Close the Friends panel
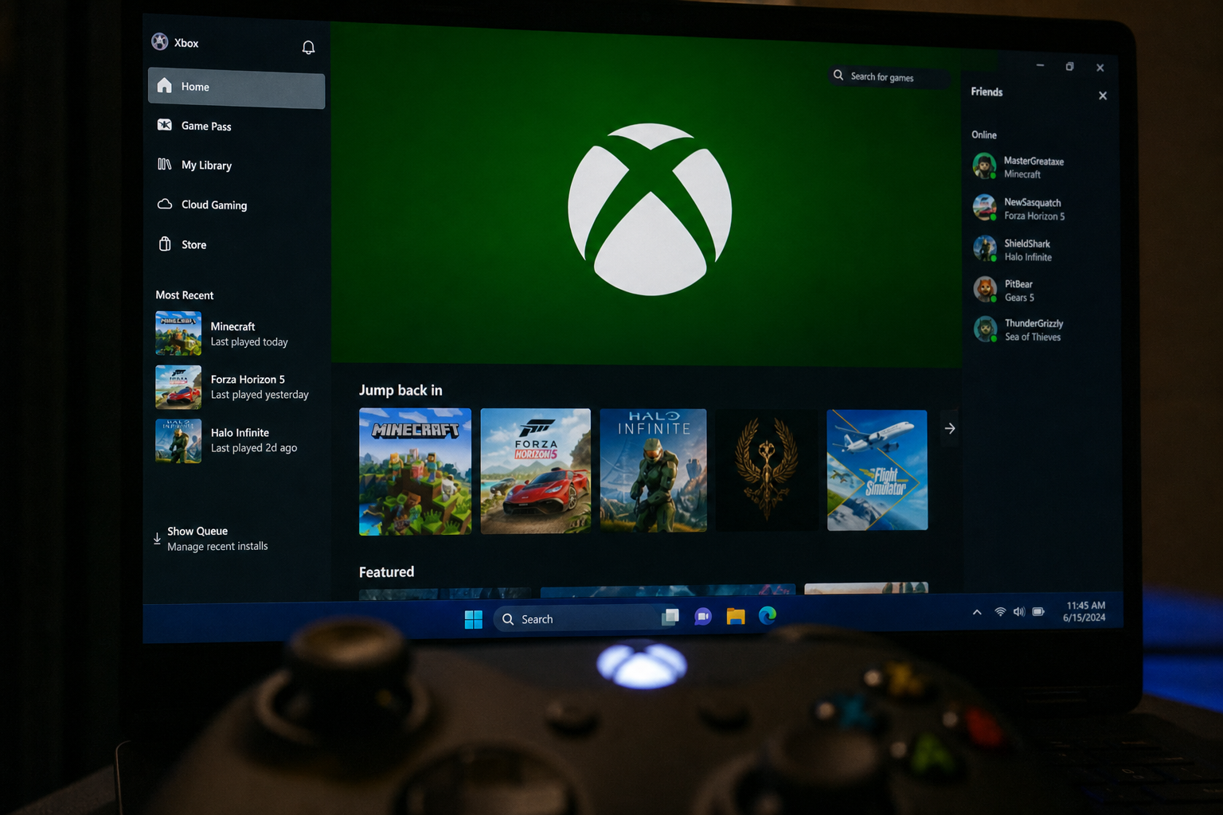This screenshot has width=1223, height=815. pyautogui.click(x=1103, y=96)
